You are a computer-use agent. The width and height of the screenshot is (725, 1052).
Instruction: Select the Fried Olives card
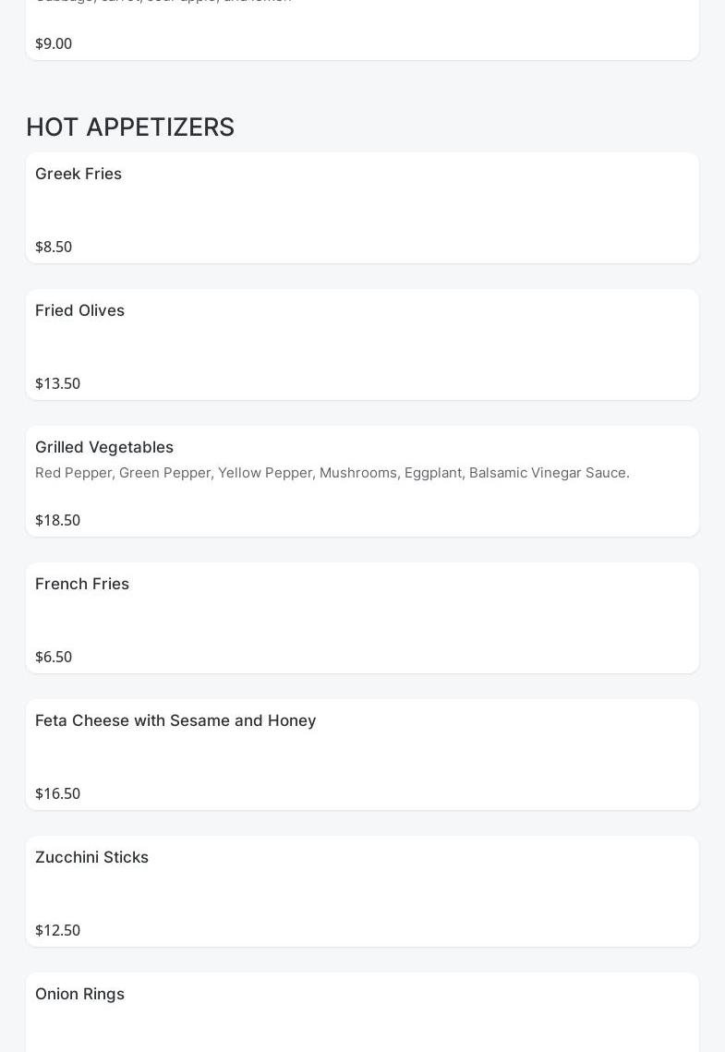pos(362,345)
